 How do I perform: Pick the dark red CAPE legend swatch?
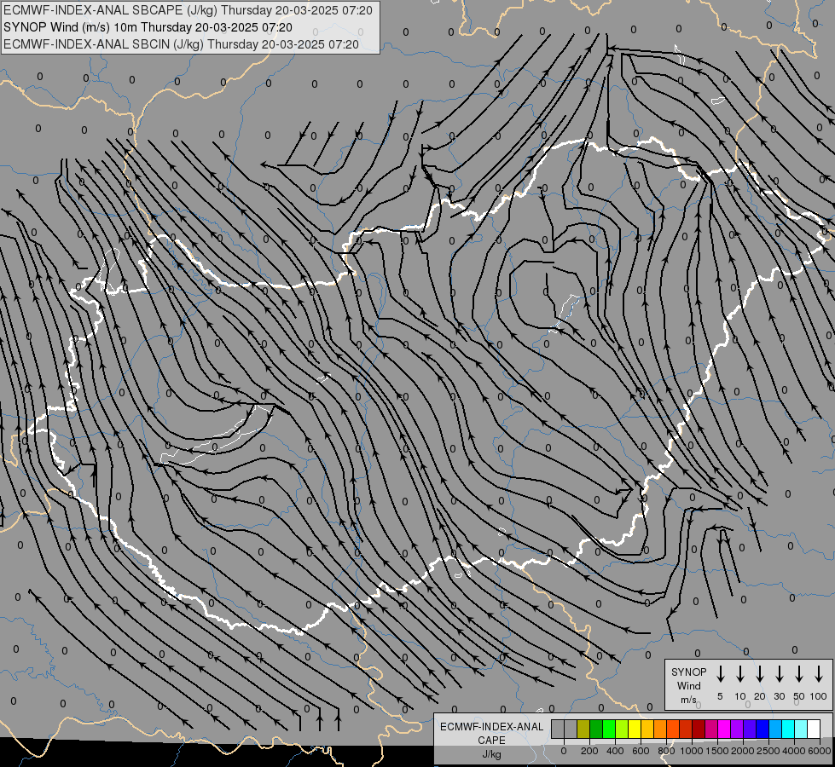coord(699,729)
